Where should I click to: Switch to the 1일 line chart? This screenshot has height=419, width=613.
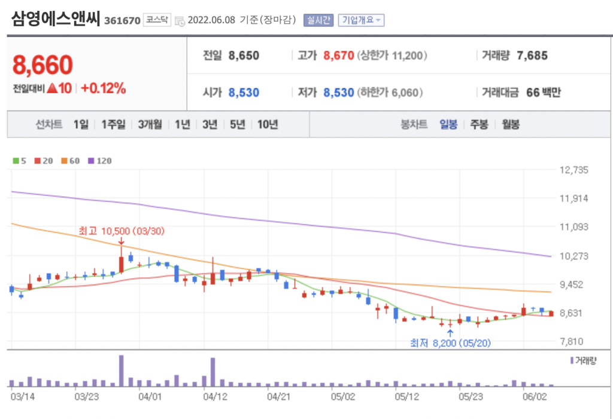pyautogui.click(x=81, y=124)
